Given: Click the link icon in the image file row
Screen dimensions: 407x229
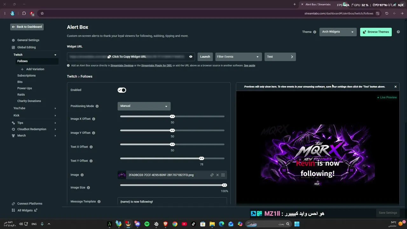Looking at the screenshot, I should tap(212, 175).
